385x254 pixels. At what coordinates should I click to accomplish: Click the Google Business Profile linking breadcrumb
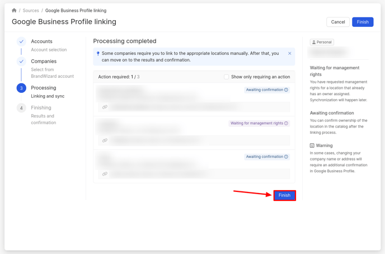click(x=76, y=11)
